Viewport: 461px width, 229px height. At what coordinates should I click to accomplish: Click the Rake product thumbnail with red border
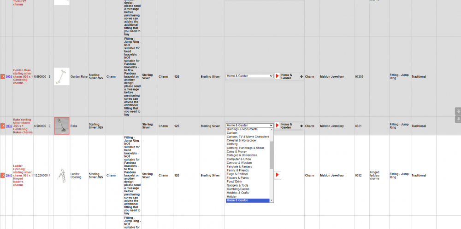62,126
